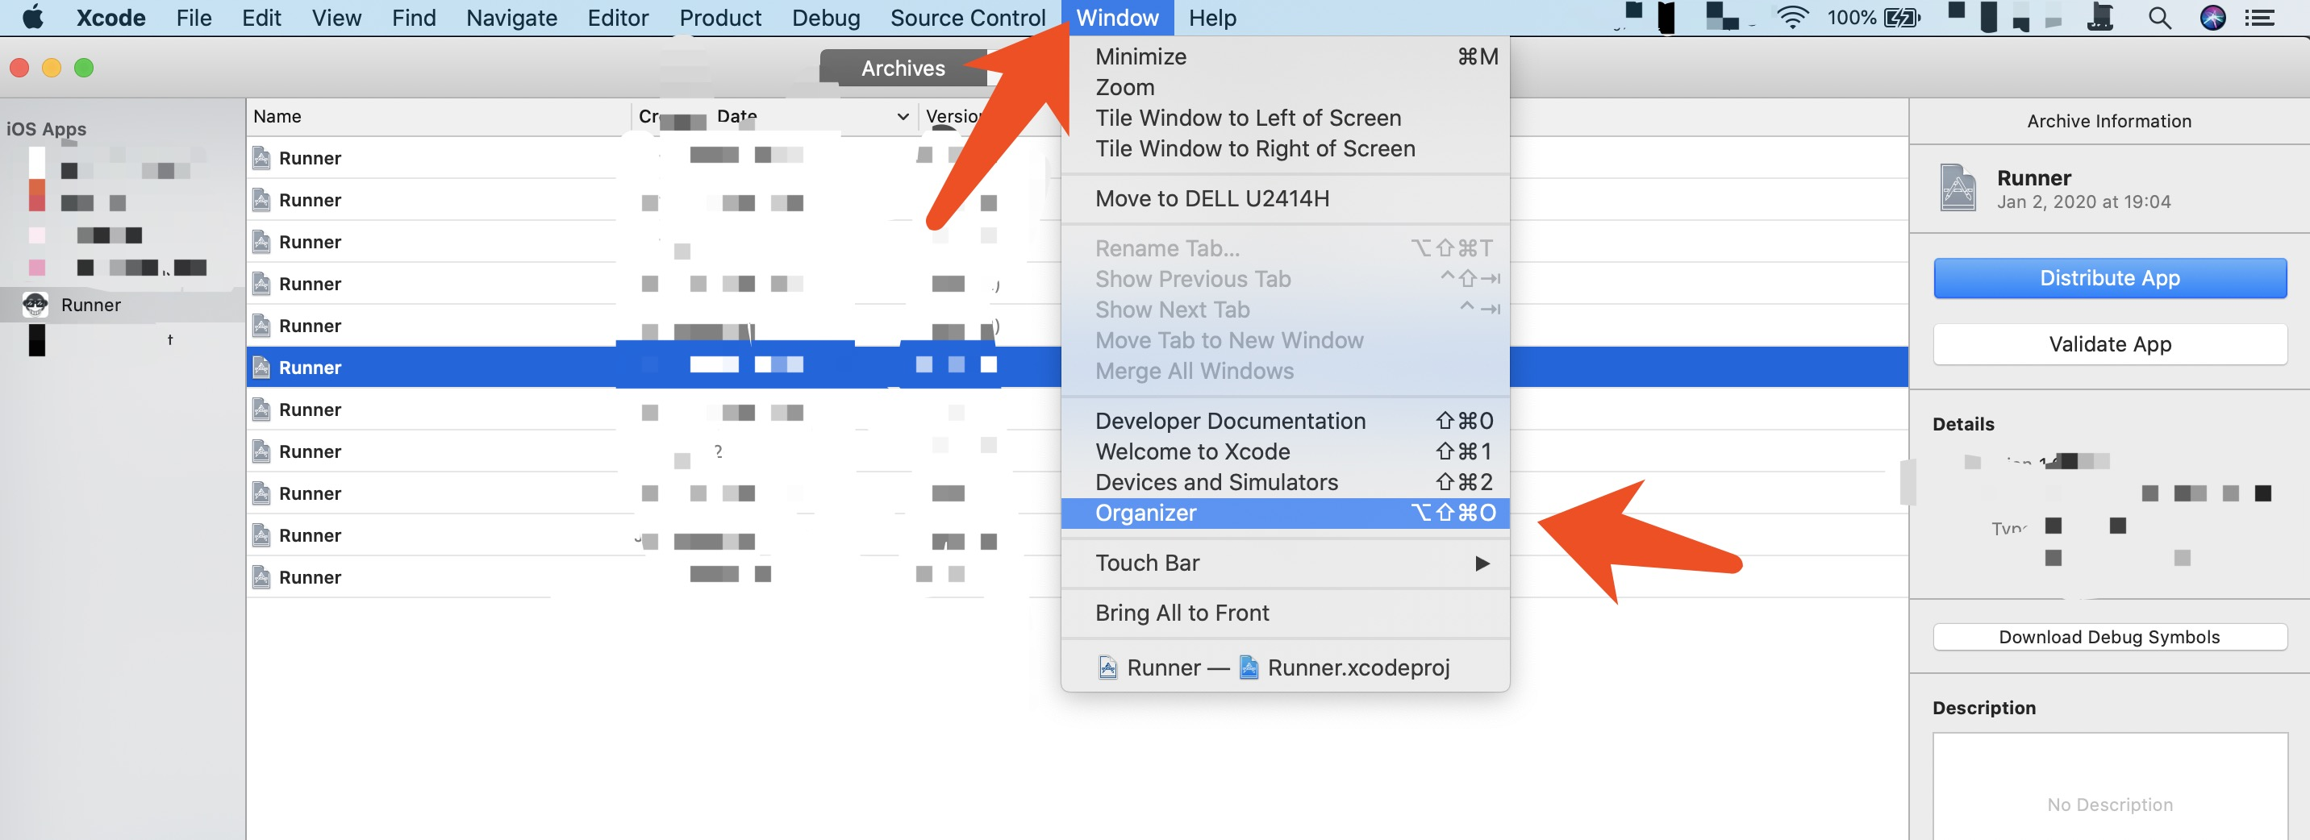Image resolution: width=2310 pixels, height=840 pixels.
Task: Open the Source Control menu
Action: pos(968,18)
